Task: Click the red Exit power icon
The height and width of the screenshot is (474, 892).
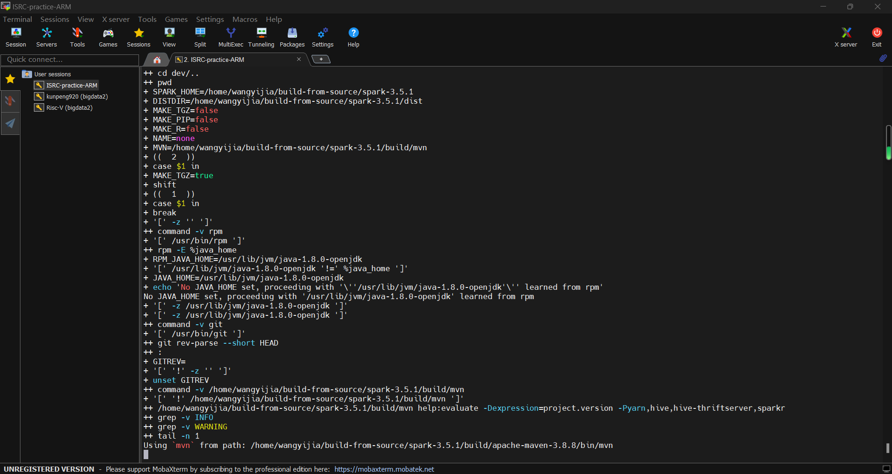Action: point(877,37)
